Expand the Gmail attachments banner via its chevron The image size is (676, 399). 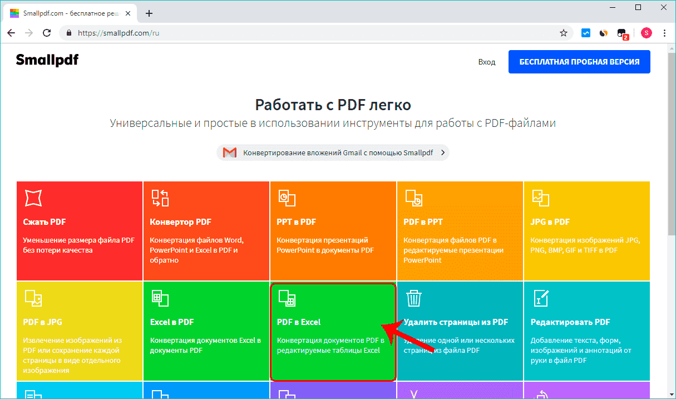[x=442, y=152]
